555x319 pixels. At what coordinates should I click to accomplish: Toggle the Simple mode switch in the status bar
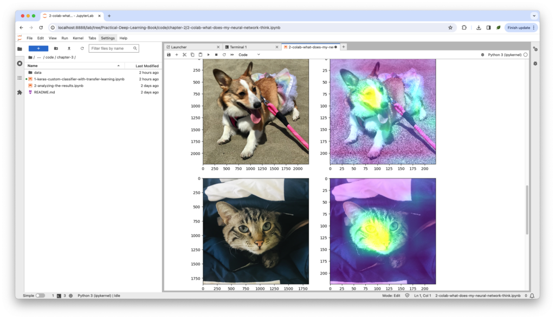tap(41, 296)
